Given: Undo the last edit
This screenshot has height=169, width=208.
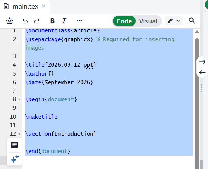Looking at the screenshot, I should click(x=25, y=21).
